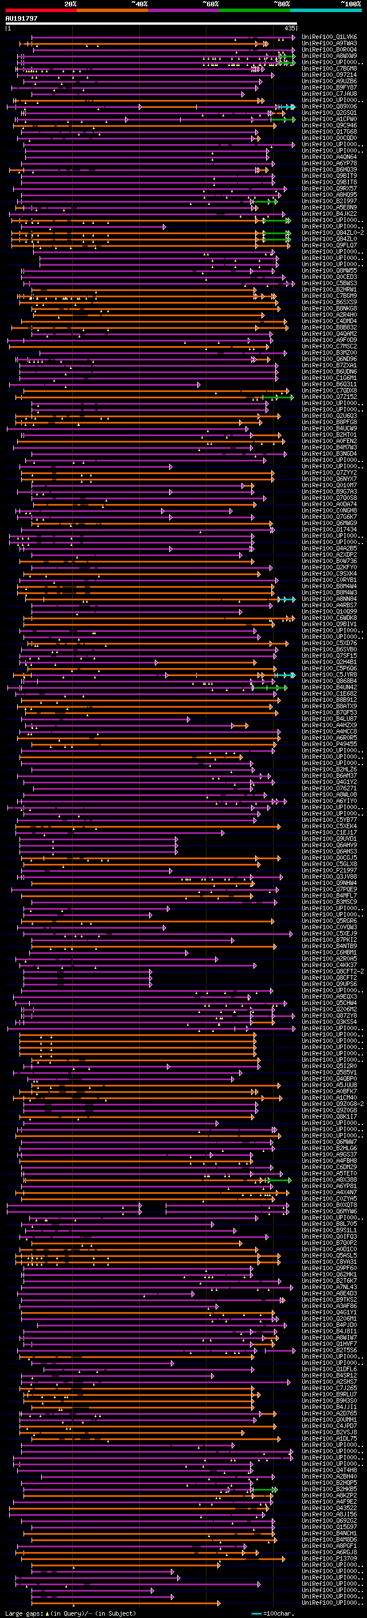This screenshot has width=367, height=1618.
Task: Select the UniRef100_Q7Z152 label
Action: (329, 397)
